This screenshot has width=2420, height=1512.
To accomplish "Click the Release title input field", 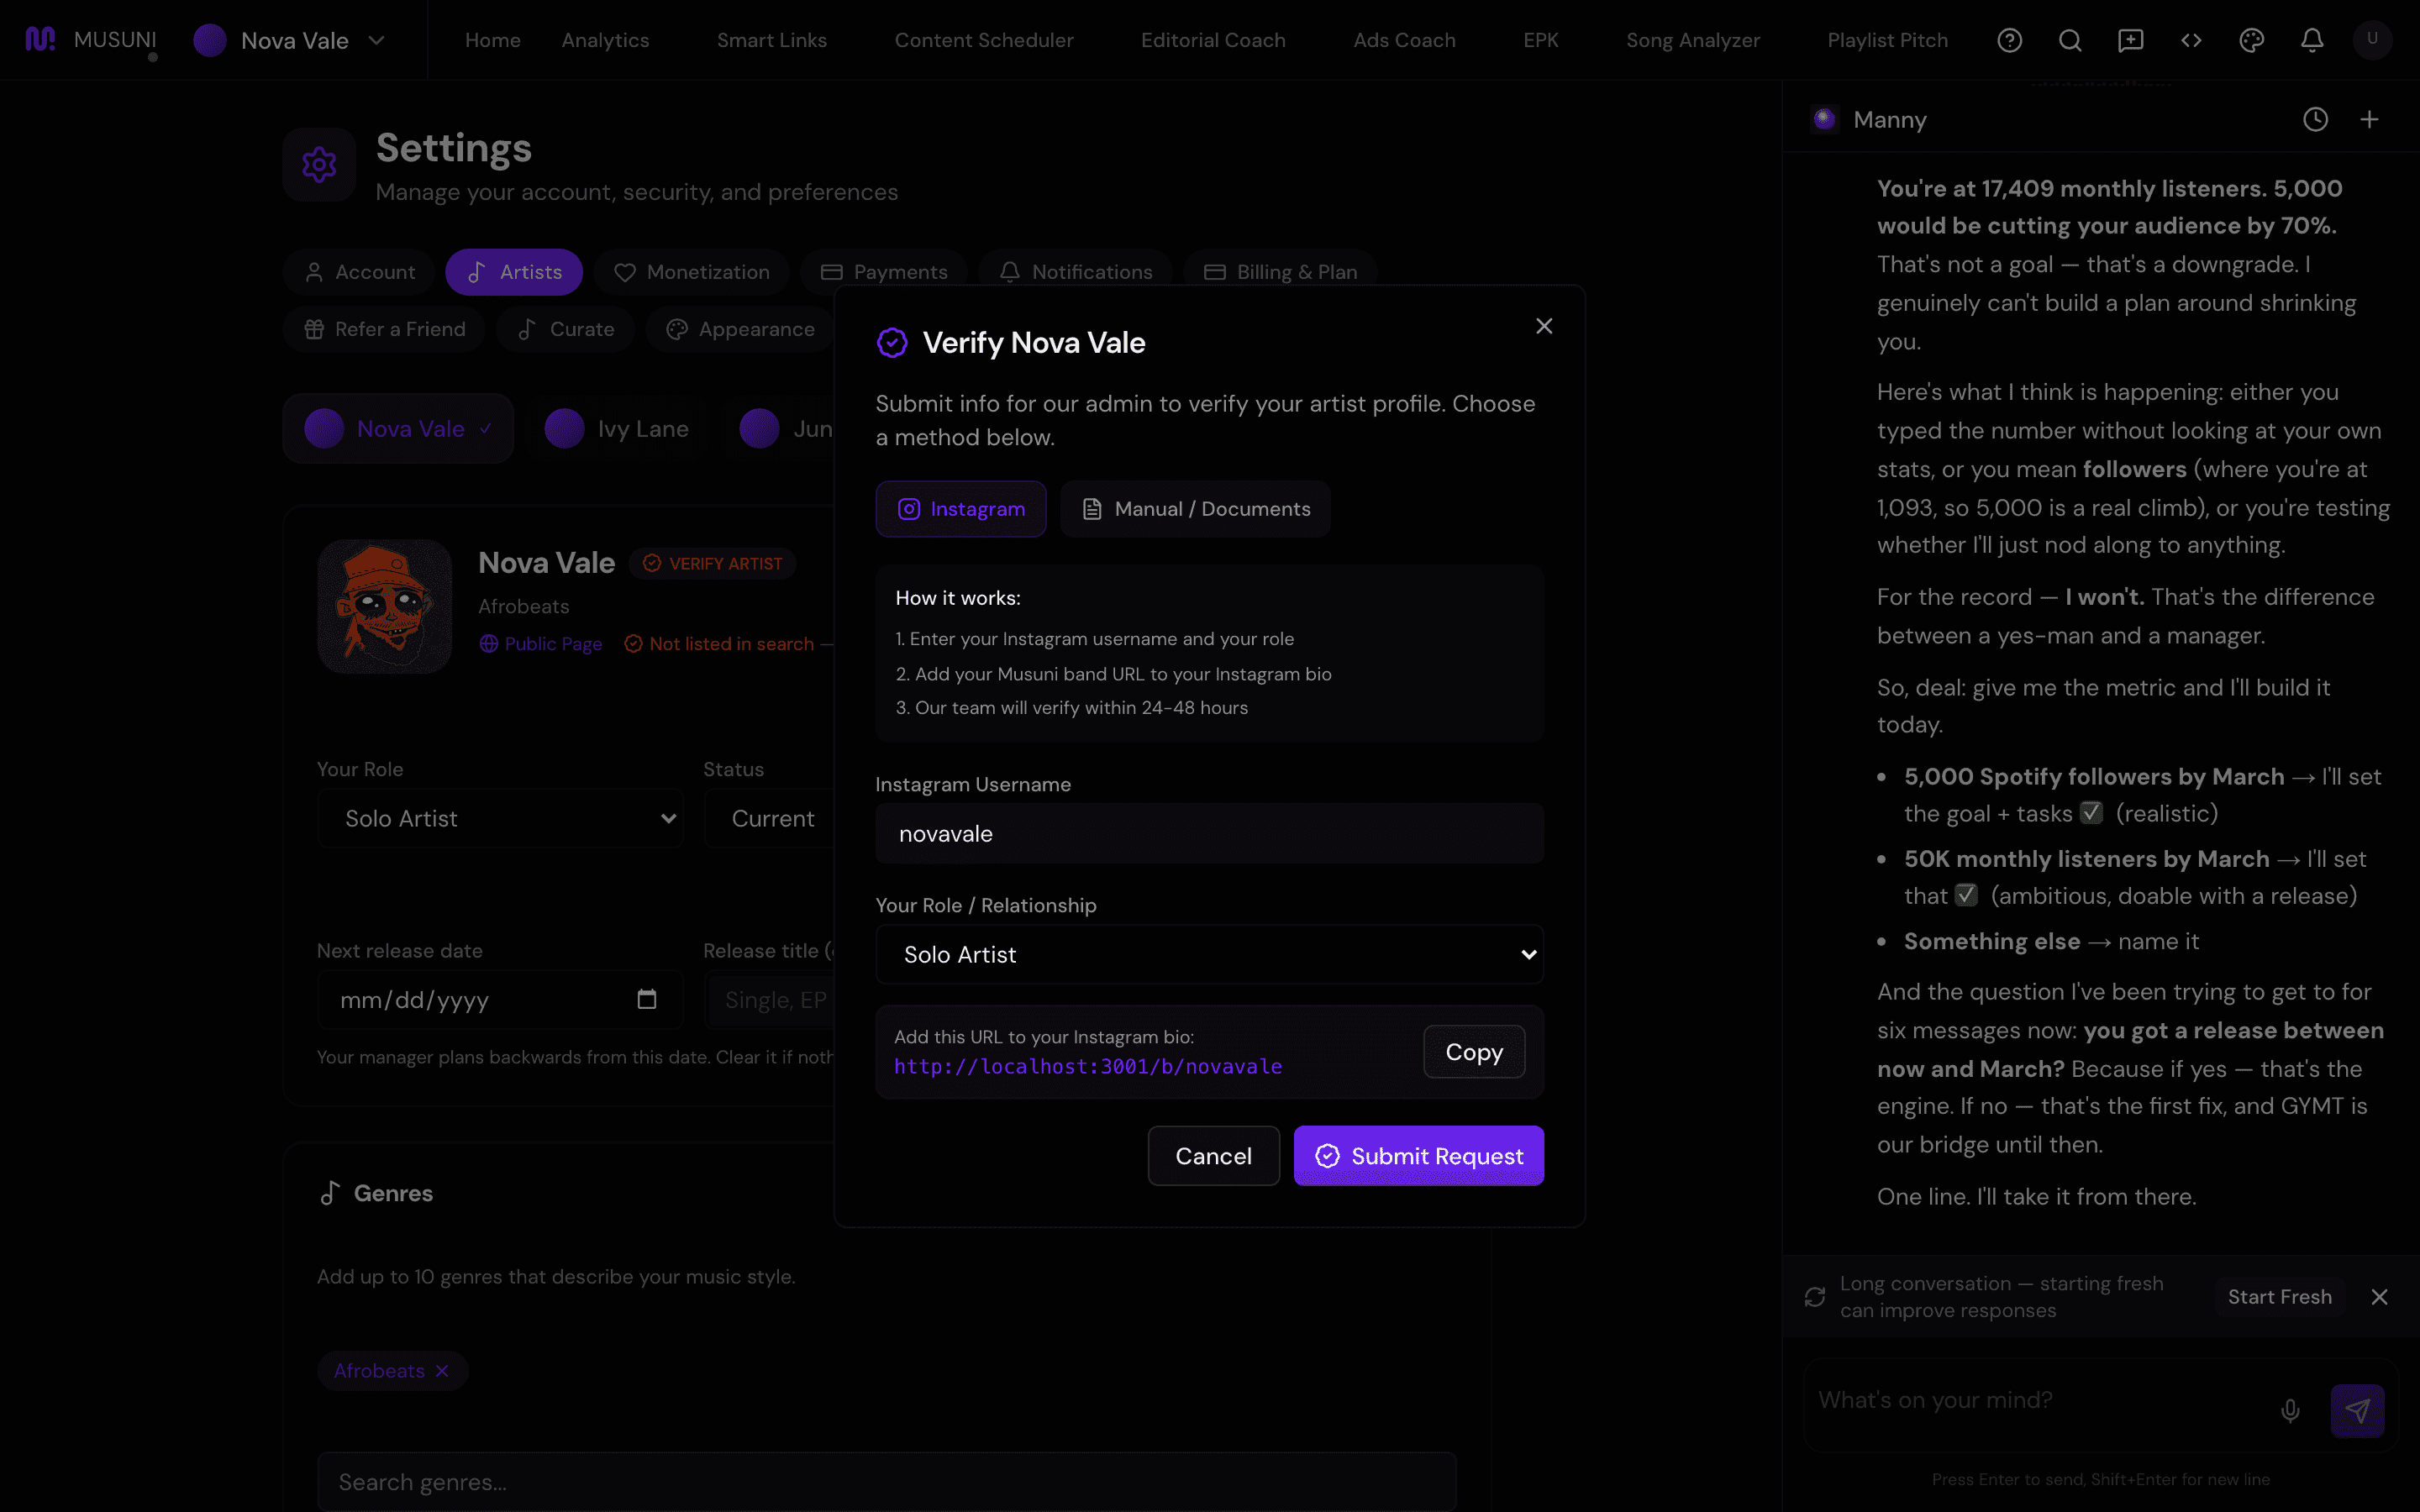I will [769, 999].
